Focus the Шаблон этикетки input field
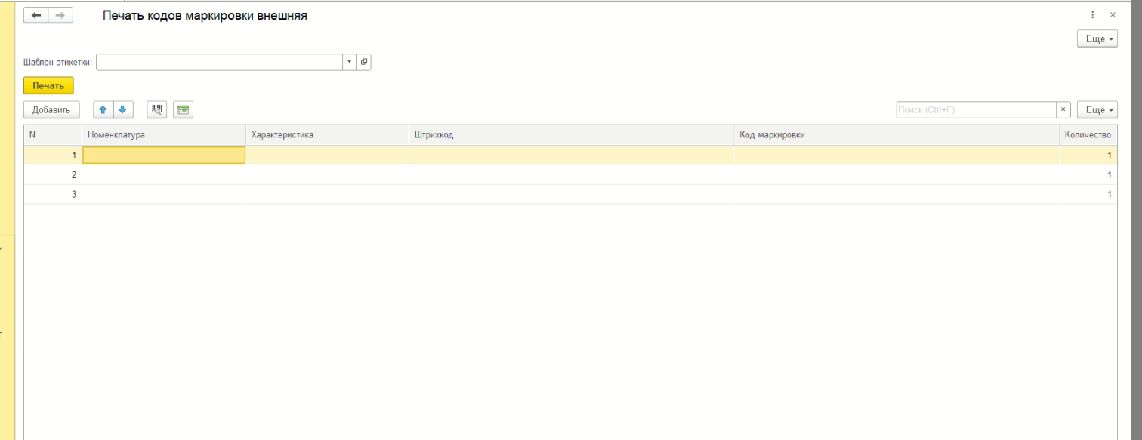This screenshot has height=440, width=1142. pos(220,62)
